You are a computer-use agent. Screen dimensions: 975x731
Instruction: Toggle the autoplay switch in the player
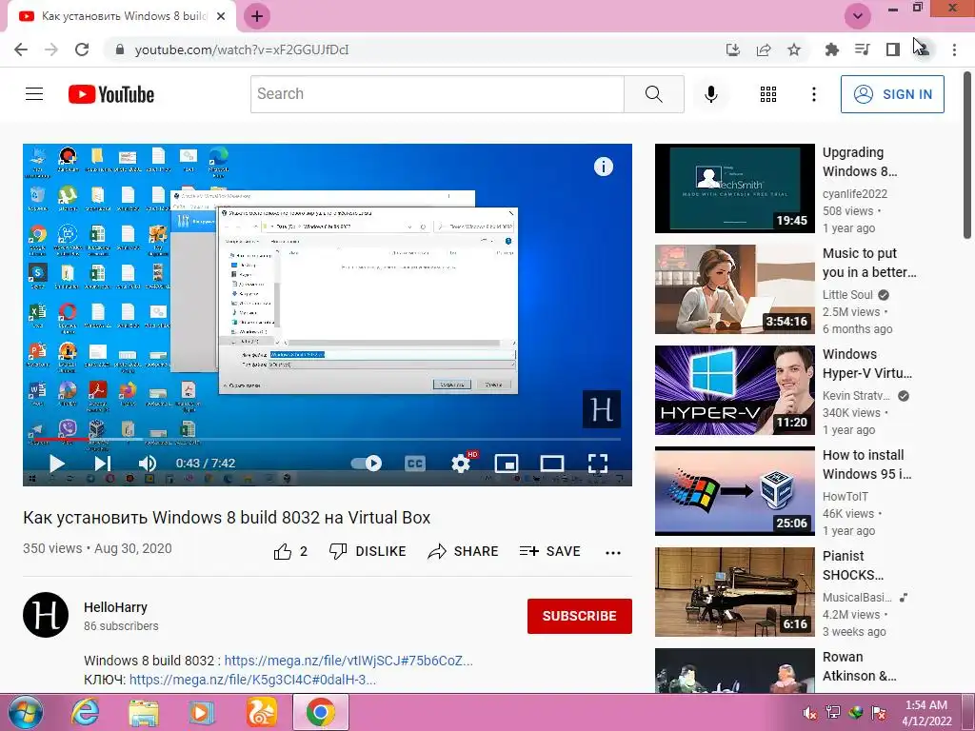coord(367,464)
